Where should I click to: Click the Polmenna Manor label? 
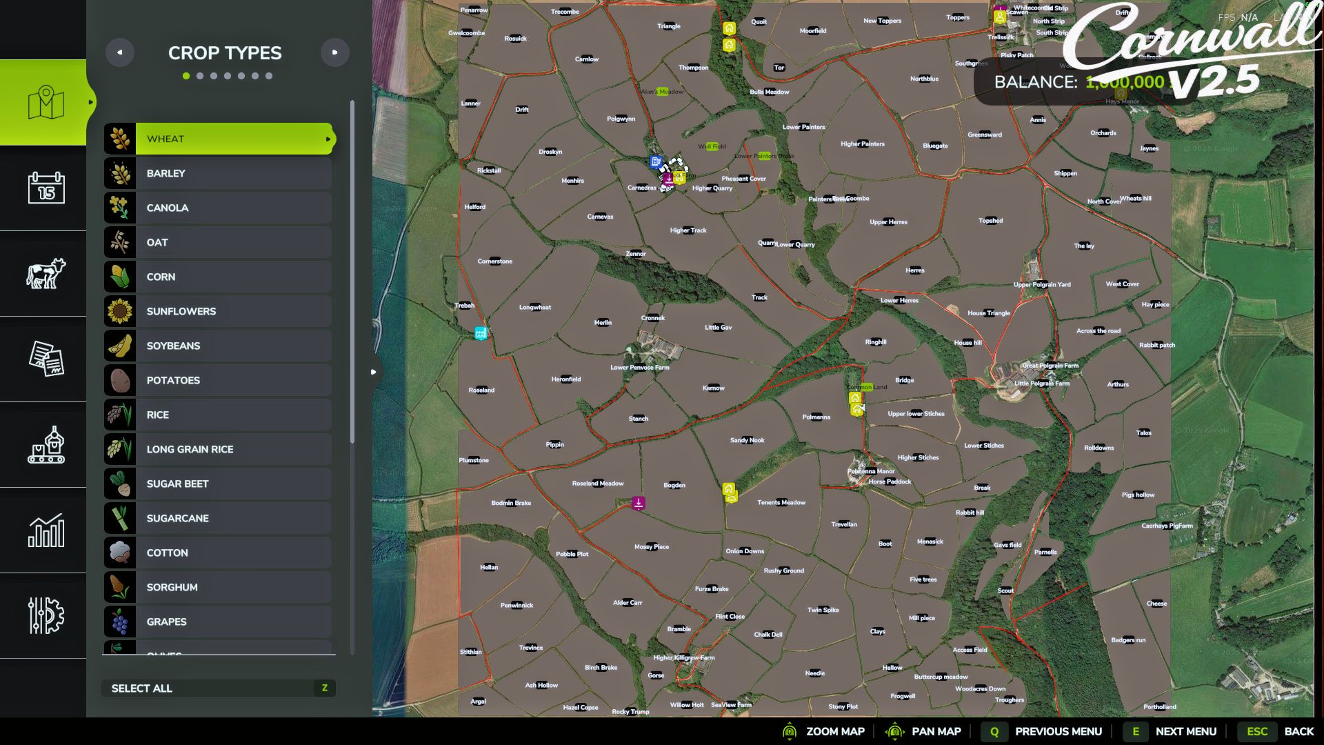(x=871, y=472)
